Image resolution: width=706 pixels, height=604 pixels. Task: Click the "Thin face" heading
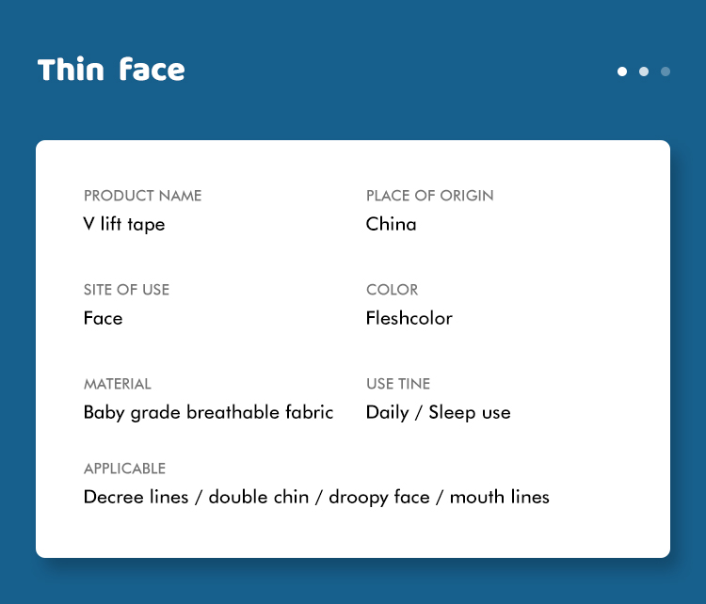pyautogui.click(x=111, y=70)
